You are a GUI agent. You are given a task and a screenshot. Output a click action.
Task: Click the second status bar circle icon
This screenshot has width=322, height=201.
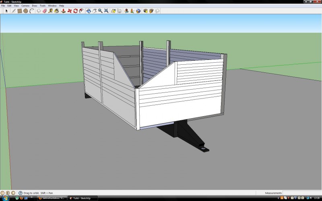(x=8, y=193)
